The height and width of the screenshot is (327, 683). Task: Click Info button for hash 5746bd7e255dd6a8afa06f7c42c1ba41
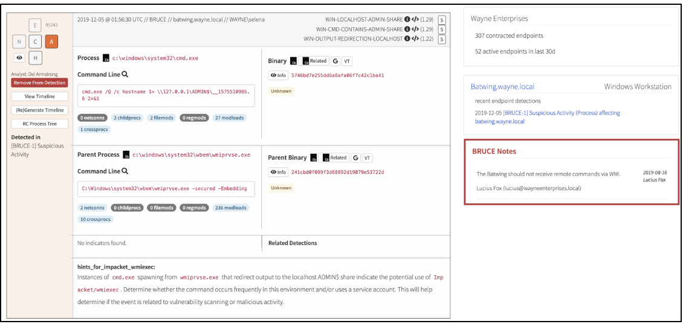point(278,75)
